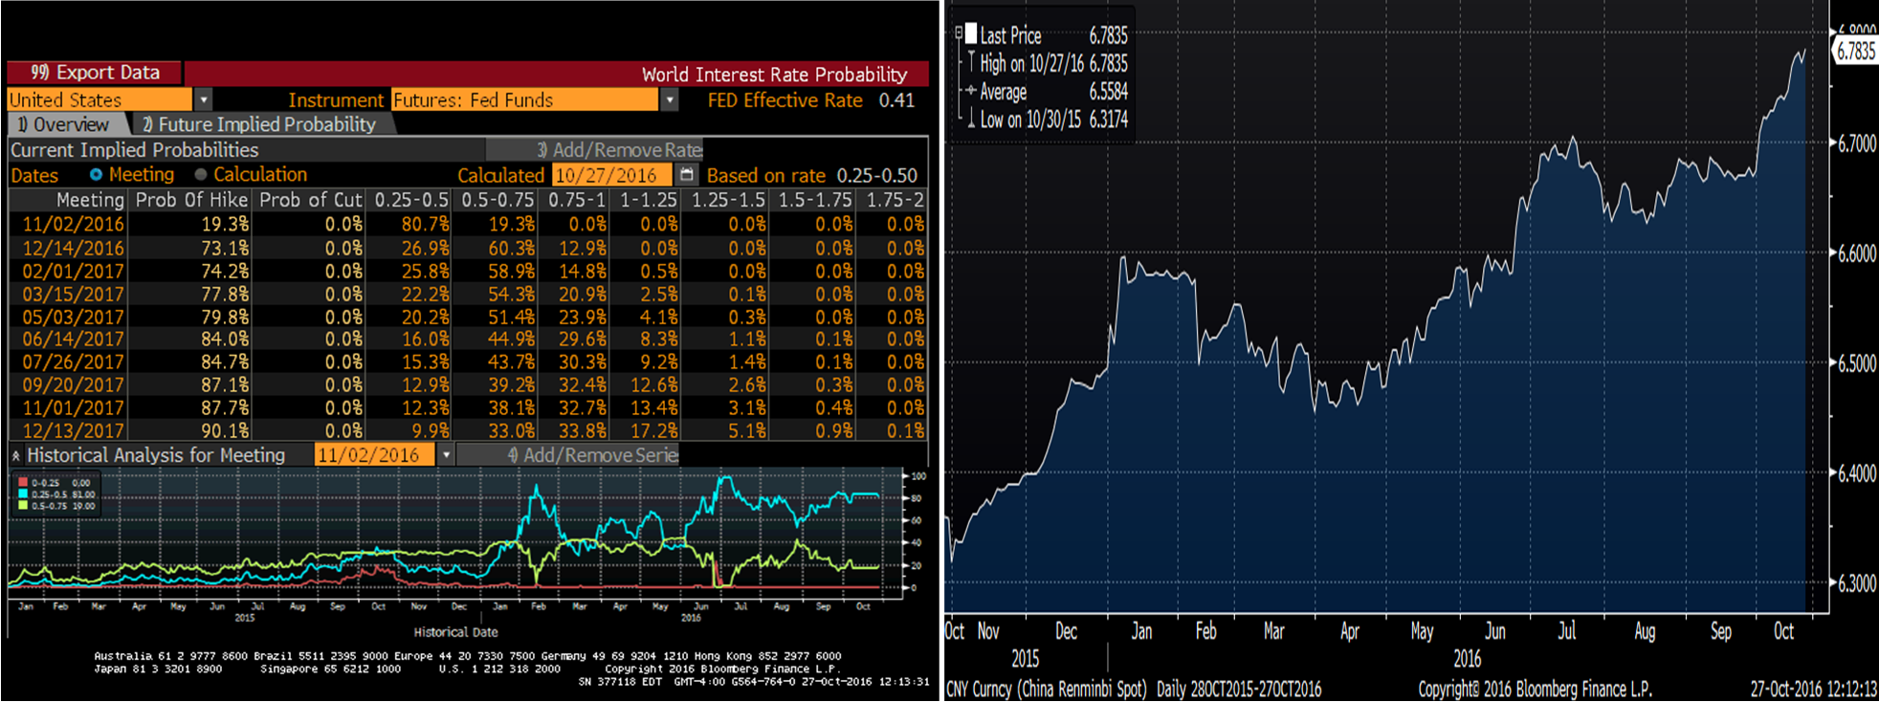Screen dimensions: 1879x702
Task: Click the Low marker icon in the chart legend
Action: [971, 119]
